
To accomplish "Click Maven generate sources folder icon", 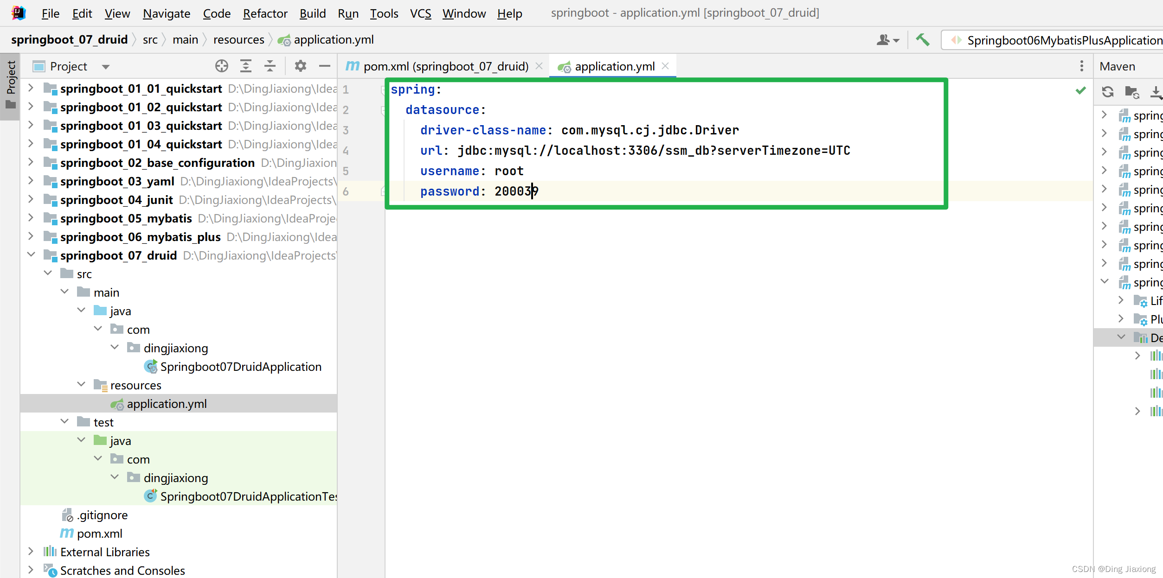I will point(1132,92).
